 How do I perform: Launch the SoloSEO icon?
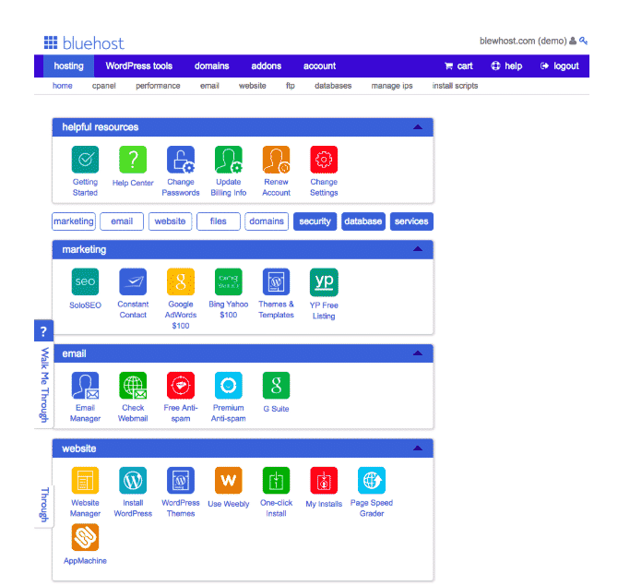pyautogui.click(x=85, y=281)
